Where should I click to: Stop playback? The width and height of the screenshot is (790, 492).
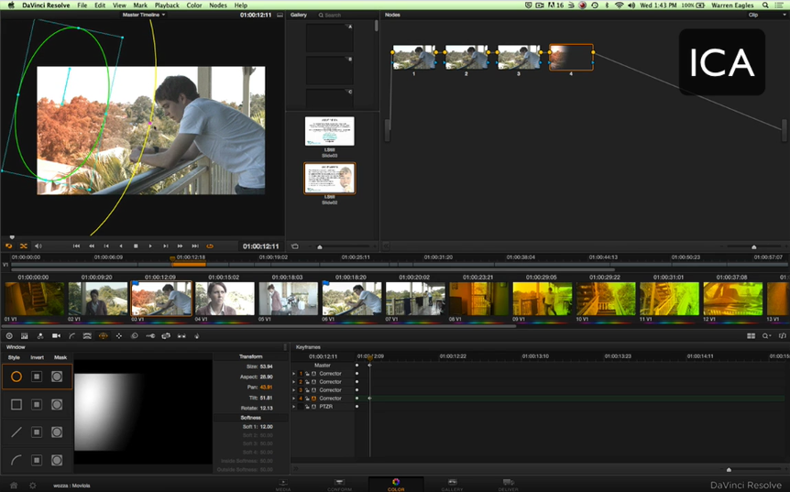click(136, 246)
